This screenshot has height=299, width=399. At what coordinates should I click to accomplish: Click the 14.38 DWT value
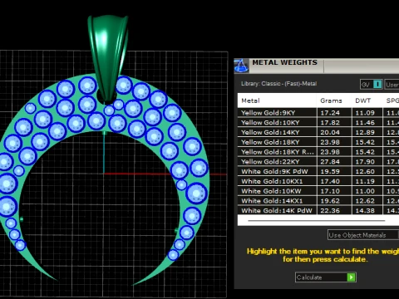(x=365, y=210)
